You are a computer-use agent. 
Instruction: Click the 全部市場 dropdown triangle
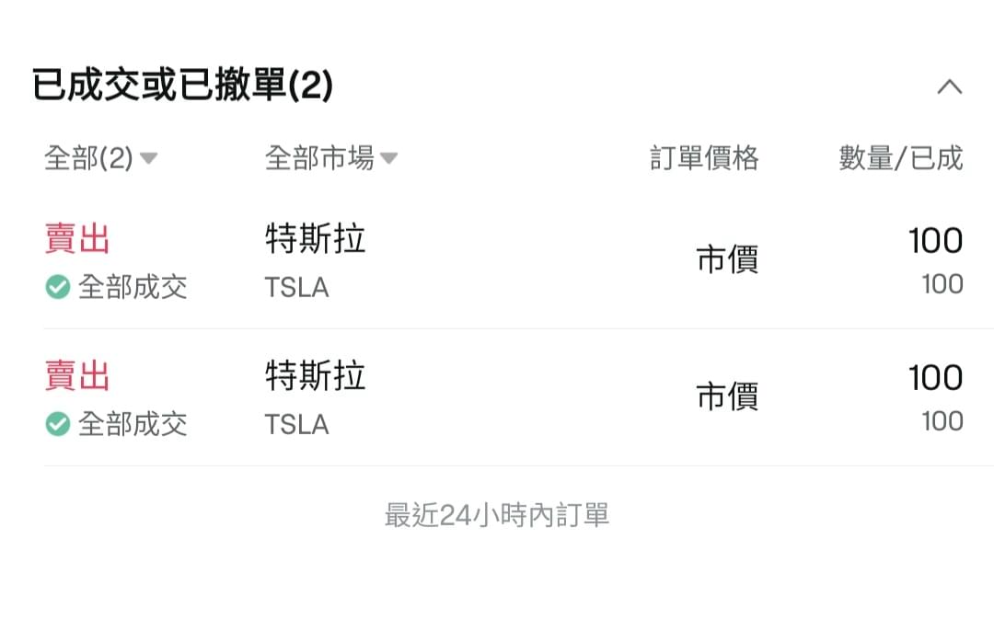388,158
